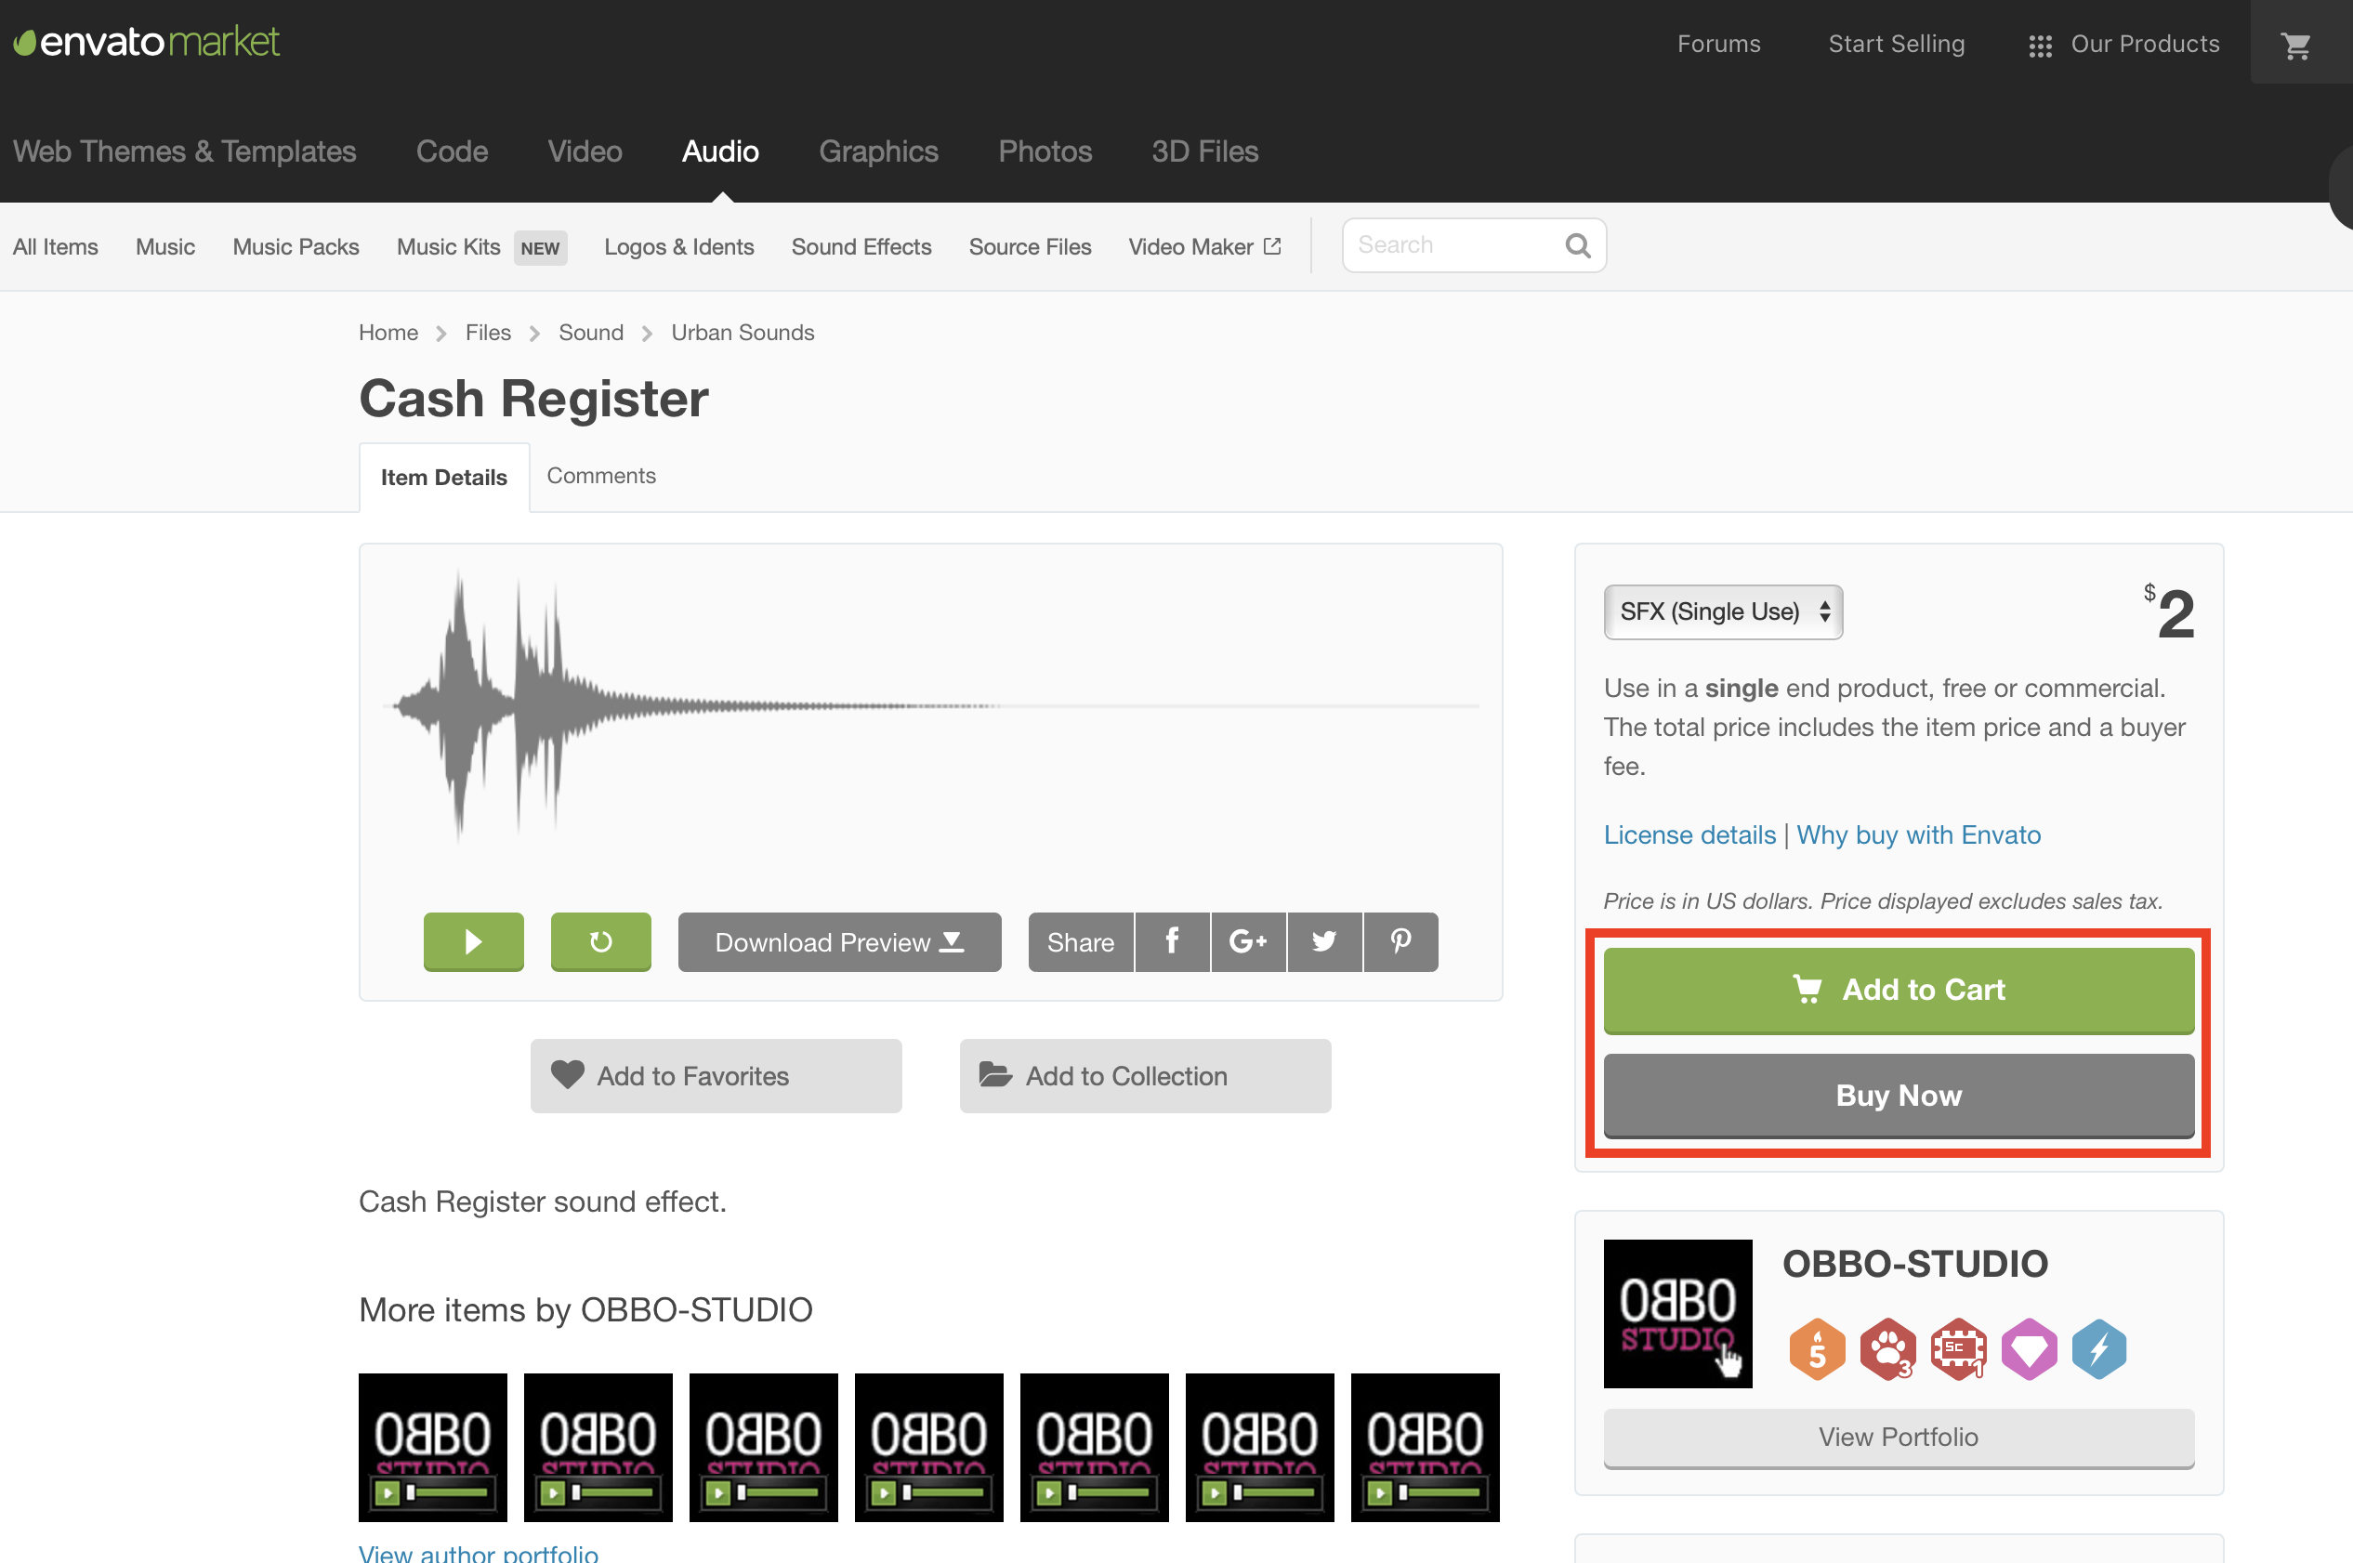Click the search magnifier icon
This screenshot has width=2353, height=1563.
(1577, 245)
